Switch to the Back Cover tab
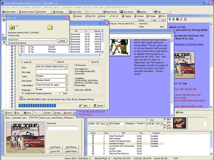 click(45, 118)
